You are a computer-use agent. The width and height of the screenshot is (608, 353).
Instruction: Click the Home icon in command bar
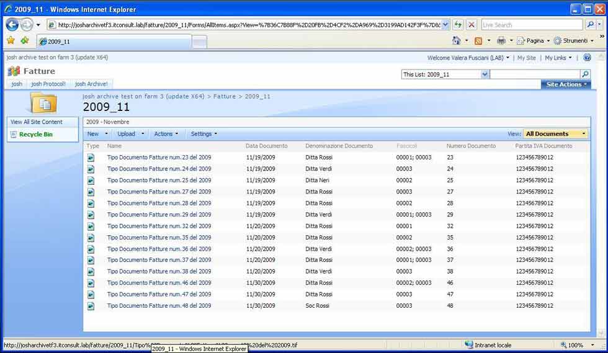(457, 41)
